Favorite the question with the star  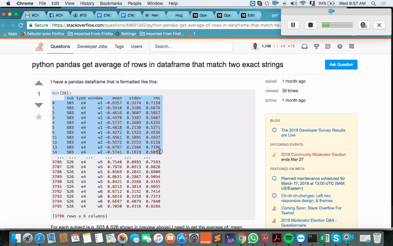click(39, 117)
